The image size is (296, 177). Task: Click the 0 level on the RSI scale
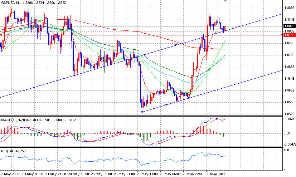(285, 168)
